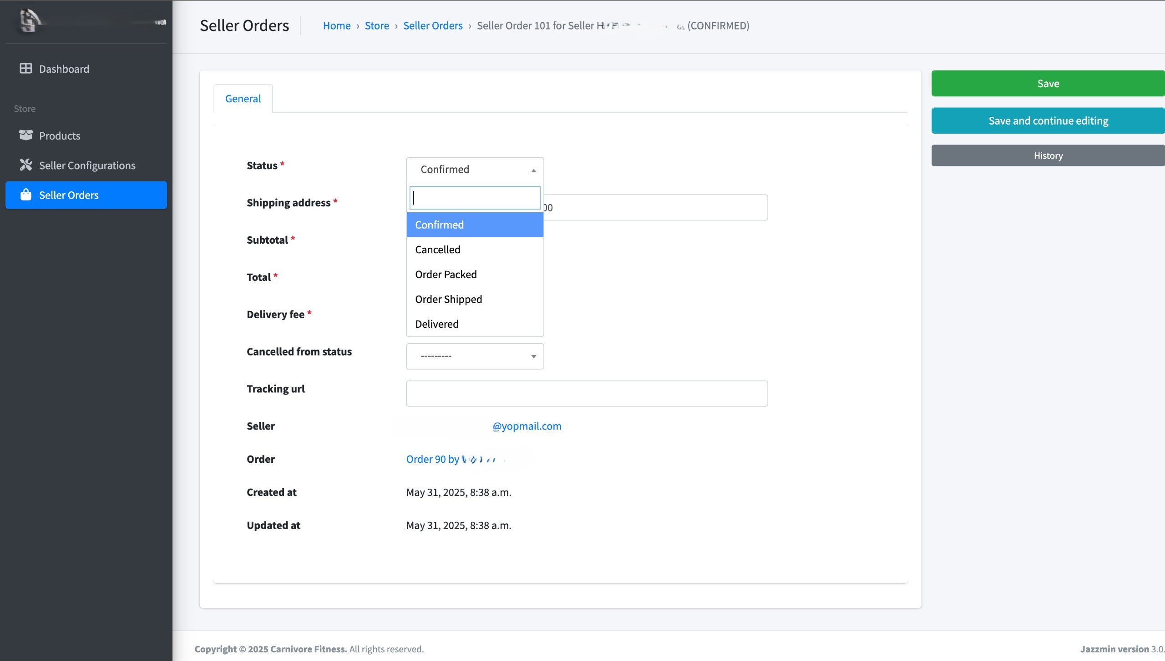Open Seller Configurations menu item
Screen dimensions: 1165x661
pos(86,165)
